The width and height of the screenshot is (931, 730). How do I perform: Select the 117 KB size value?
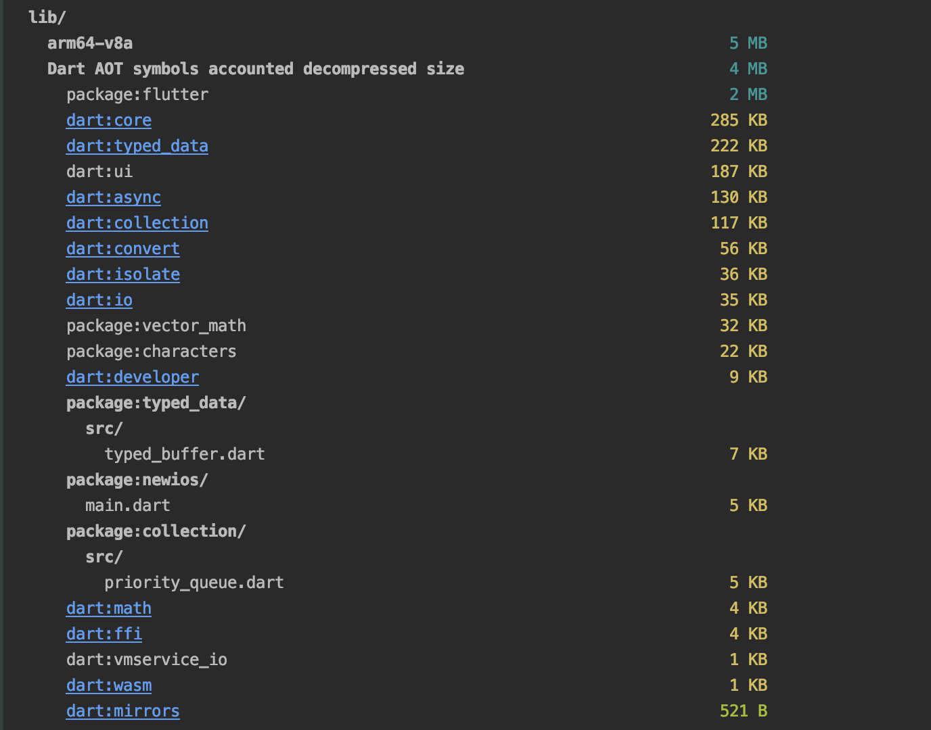coord(739,223)
